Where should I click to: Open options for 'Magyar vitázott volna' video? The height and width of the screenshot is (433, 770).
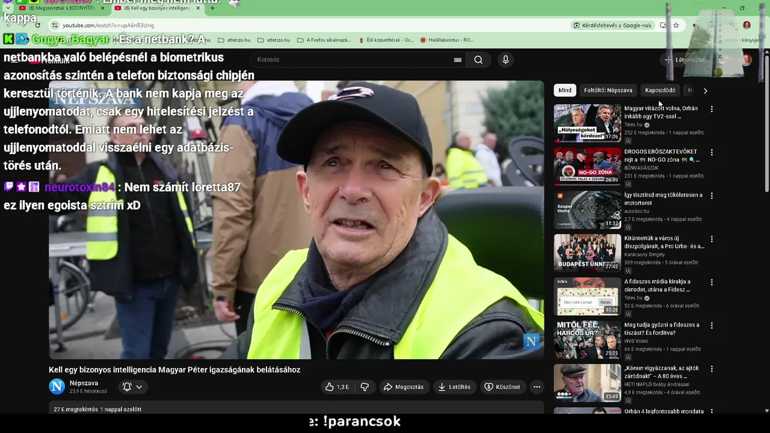click(x=712, y=109)
